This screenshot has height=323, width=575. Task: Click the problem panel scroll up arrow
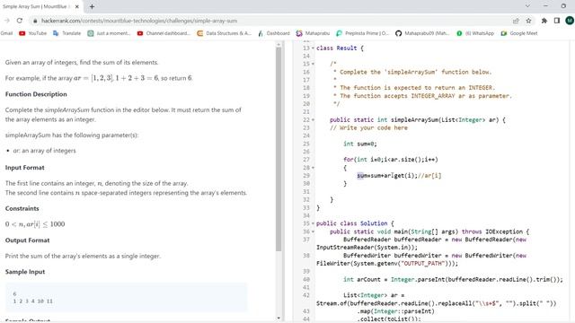coord(279,44)
